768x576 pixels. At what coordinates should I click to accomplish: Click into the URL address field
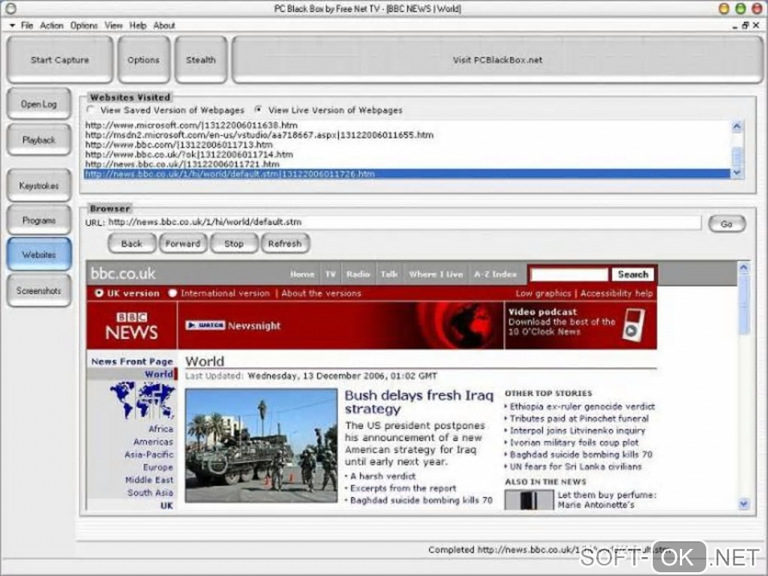[x=404, y=222]
